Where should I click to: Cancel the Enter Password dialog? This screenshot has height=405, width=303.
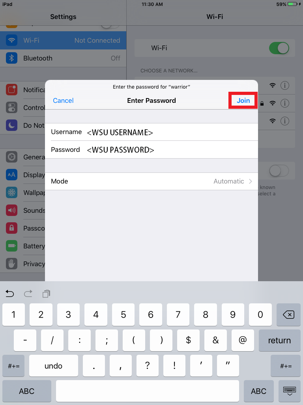coord(63,100)
